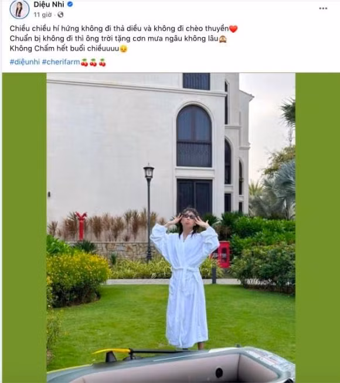The width and height of the screenshot is (340, 383).
Task: Click the inflatable boat at photo bottom
Action: (171, 365)
